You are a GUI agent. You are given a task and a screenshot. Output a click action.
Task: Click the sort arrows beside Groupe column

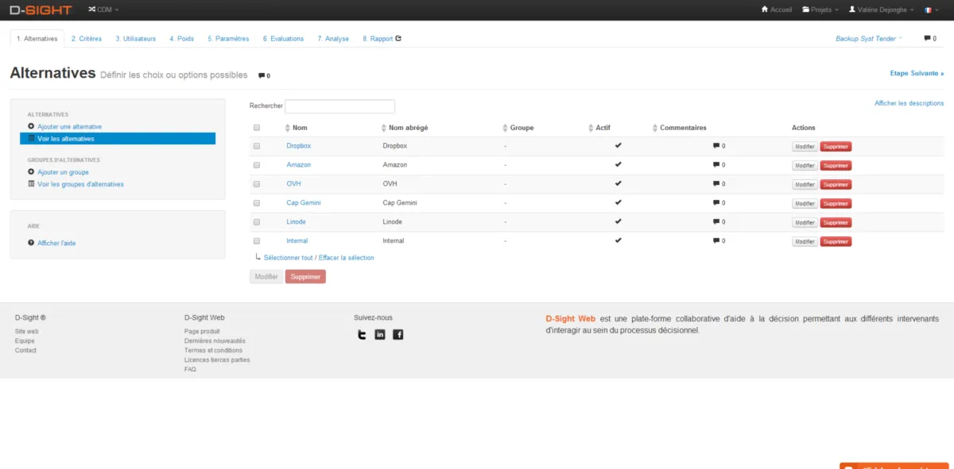click(505, 128)
